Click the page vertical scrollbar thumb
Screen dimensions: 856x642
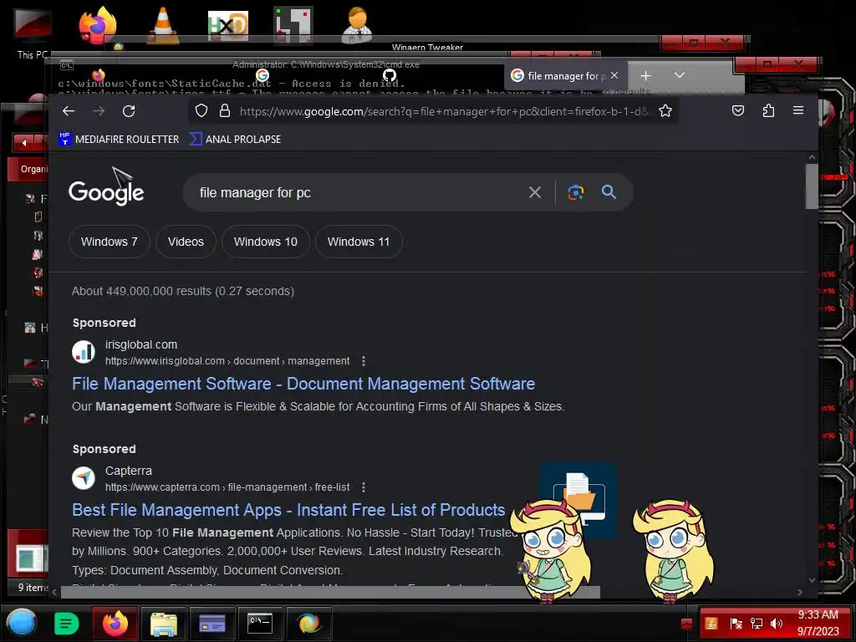812,186
